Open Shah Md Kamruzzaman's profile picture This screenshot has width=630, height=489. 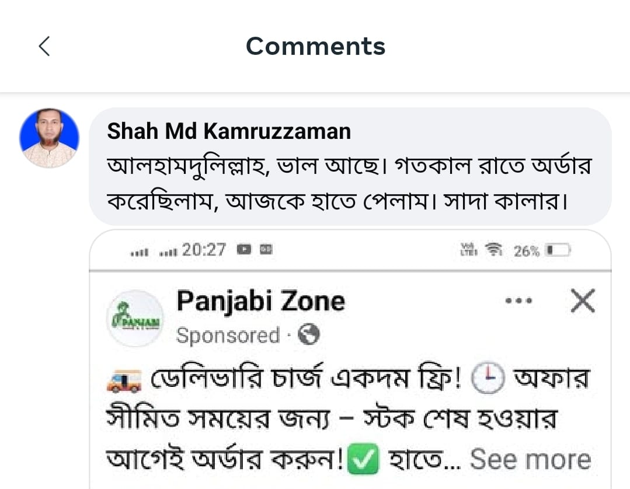tap(49, 138)
